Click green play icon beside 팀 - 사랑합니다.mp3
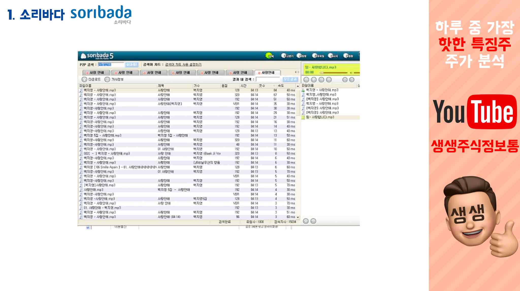The width and height of the screenshot is (520, 291). [x=303, y=117]
